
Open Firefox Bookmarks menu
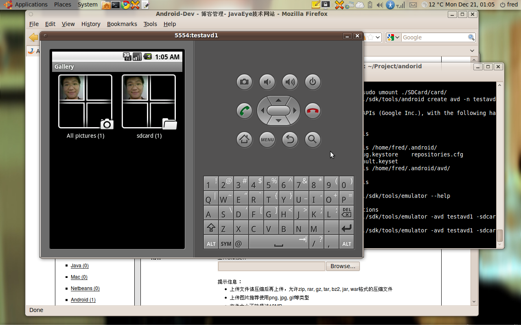(122, 24)
